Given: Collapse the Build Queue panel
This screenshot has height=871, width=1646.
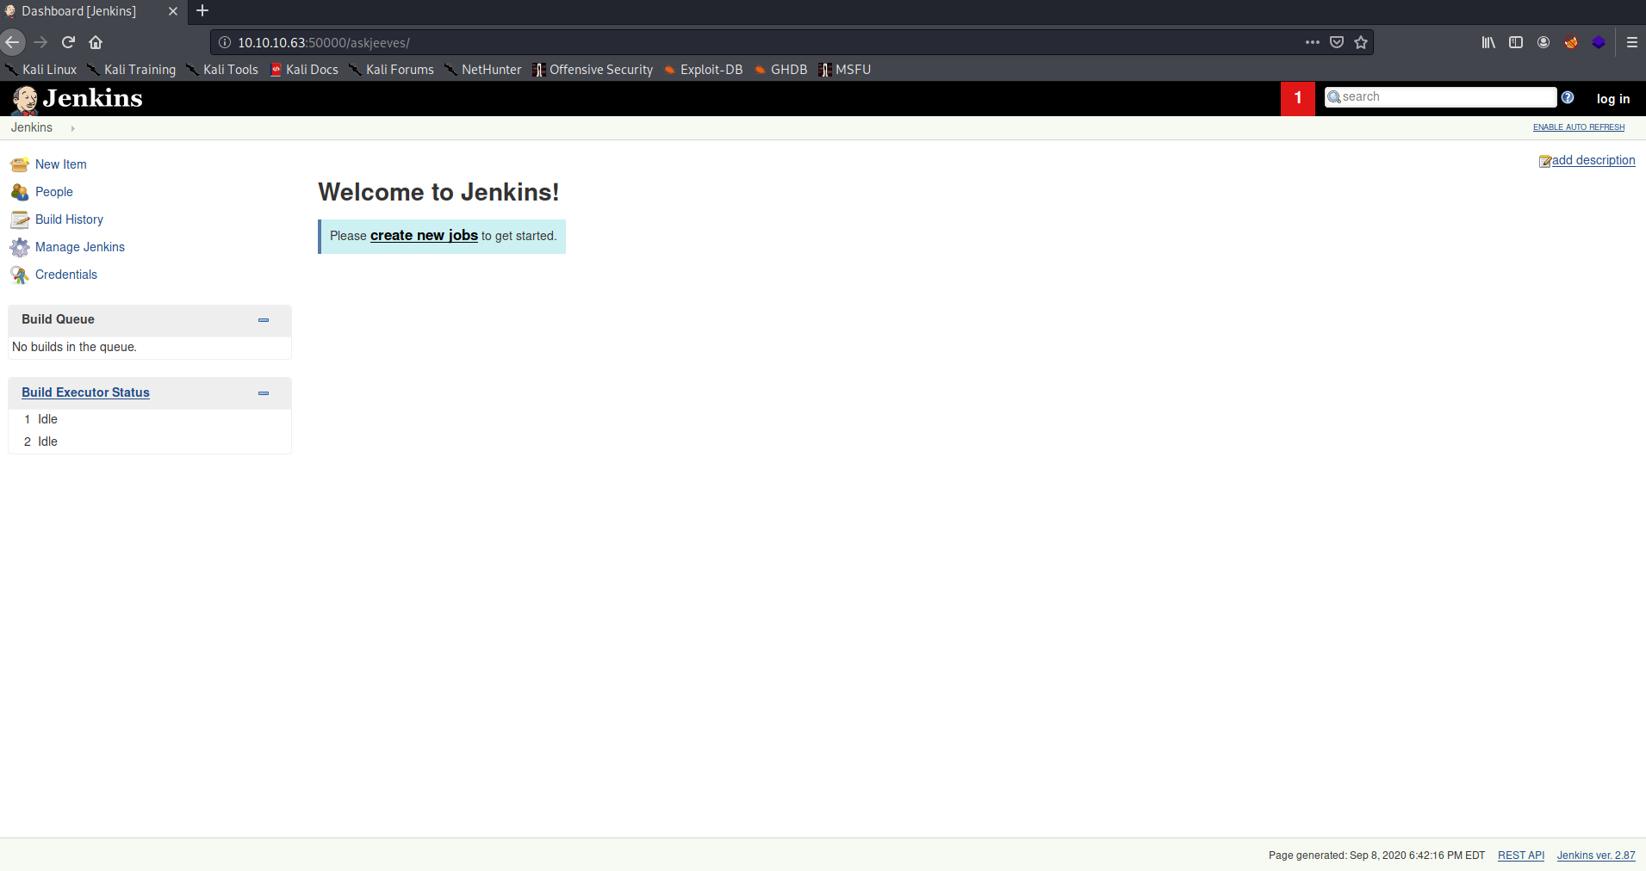Looking at the screenshot, I should (264, 320).
